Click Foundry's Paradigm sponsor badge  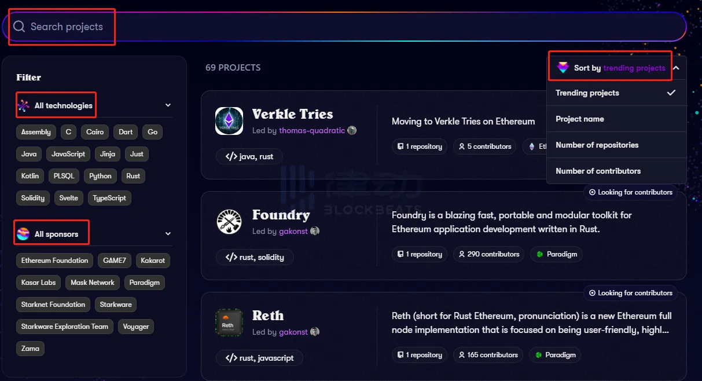[556, 254]
